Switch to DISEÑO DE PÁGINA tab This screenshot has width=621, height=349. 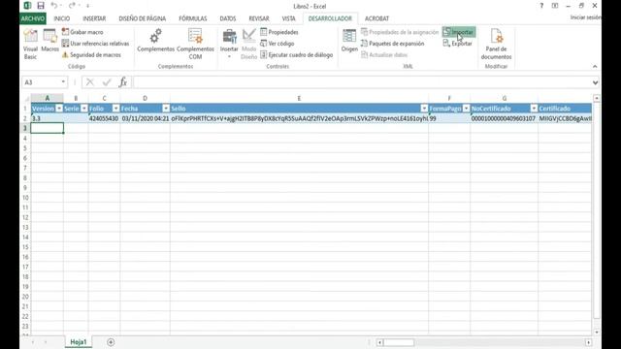[x=143, y=18]
